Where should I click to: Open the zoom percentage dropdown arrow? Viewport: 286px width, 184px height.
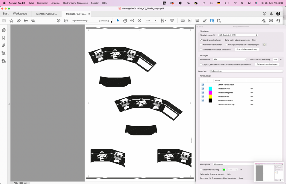155,21
